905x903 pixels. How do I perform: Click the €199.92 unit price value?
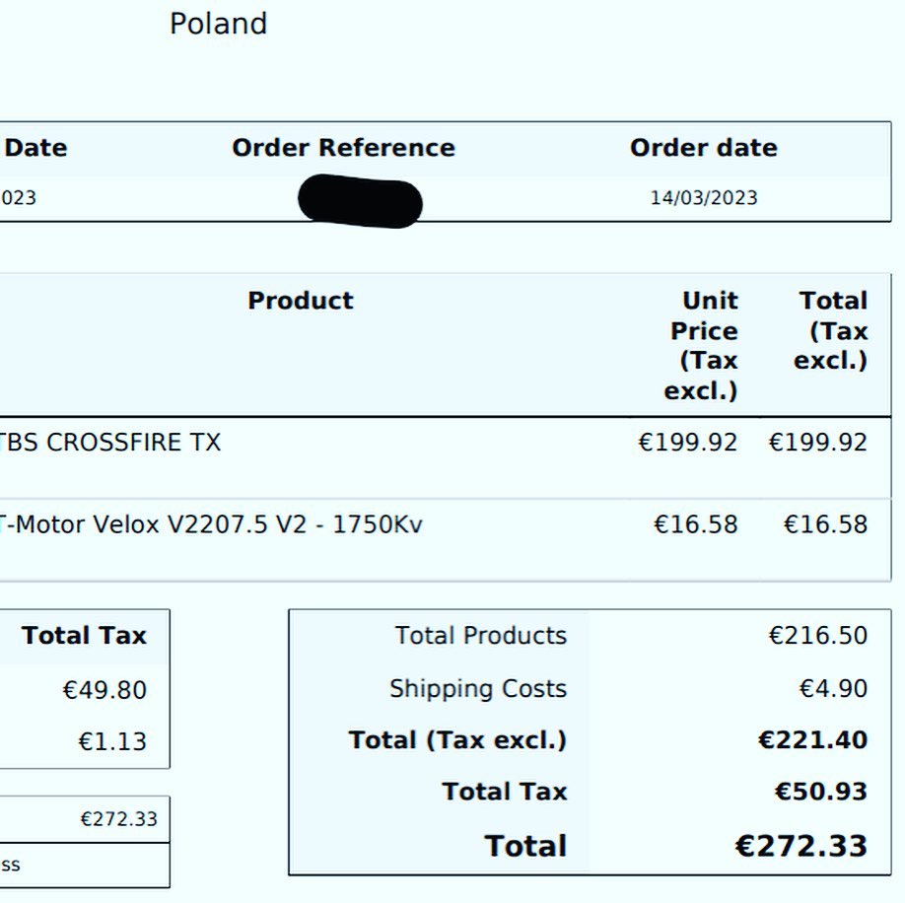click(x=687, y=443)
